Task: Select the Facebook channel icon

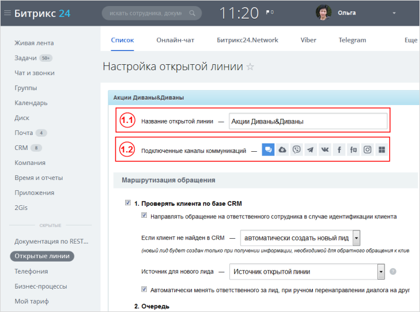Action: [x=339, y=149]
